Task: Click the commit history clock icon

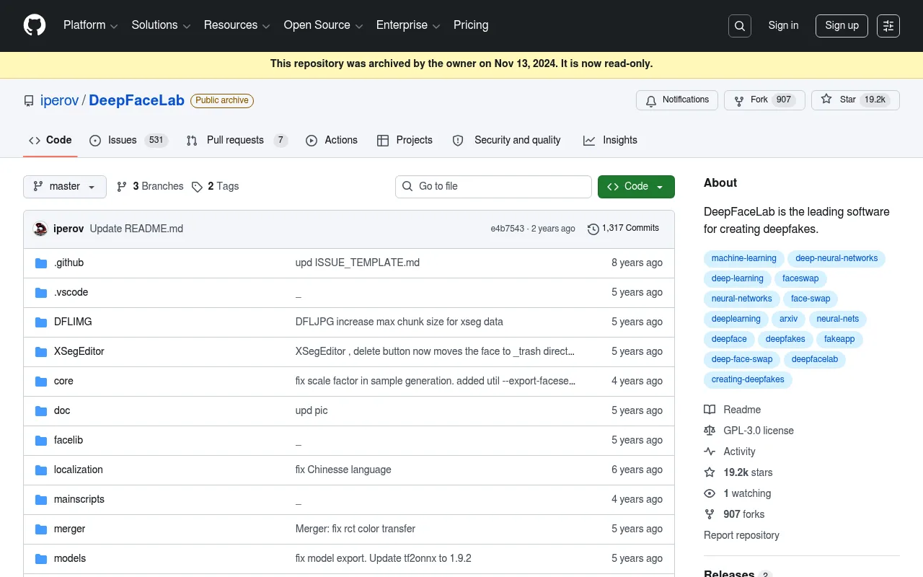Action: coord(593,229)
